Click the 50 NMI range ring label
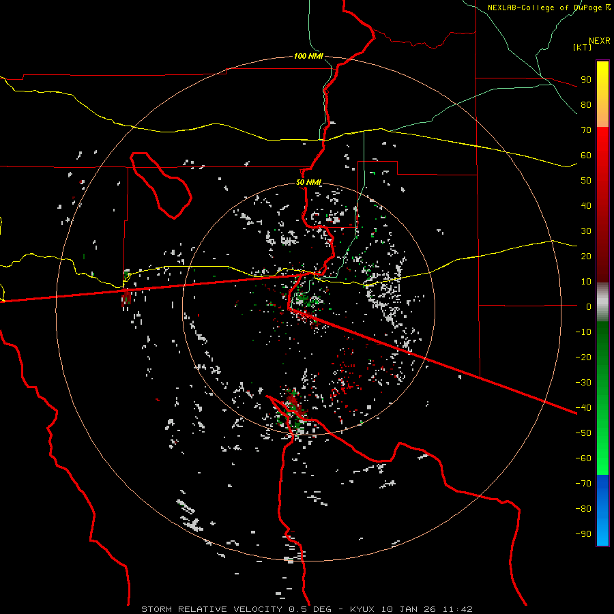614x614 pixels. [308, 182]
